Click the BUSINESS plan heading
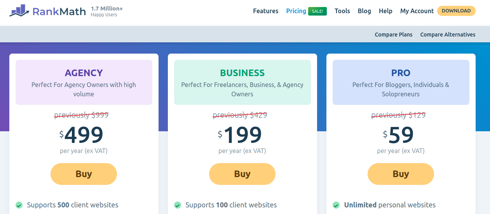The width and height of the screenshot is (490, 214). pyautogui.click(x=242, y=73)
